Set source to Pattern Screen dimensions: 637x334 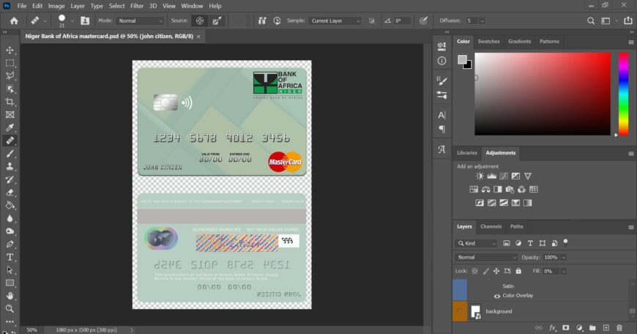(x=217, y=21)
